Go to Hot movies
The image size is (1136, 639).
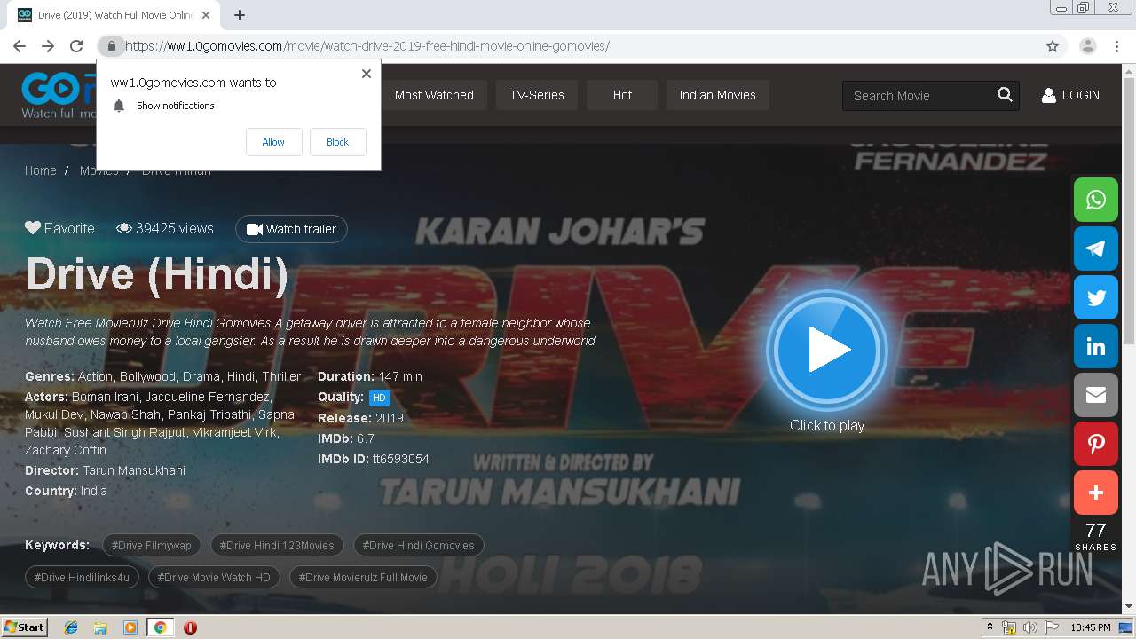point(622,95)
